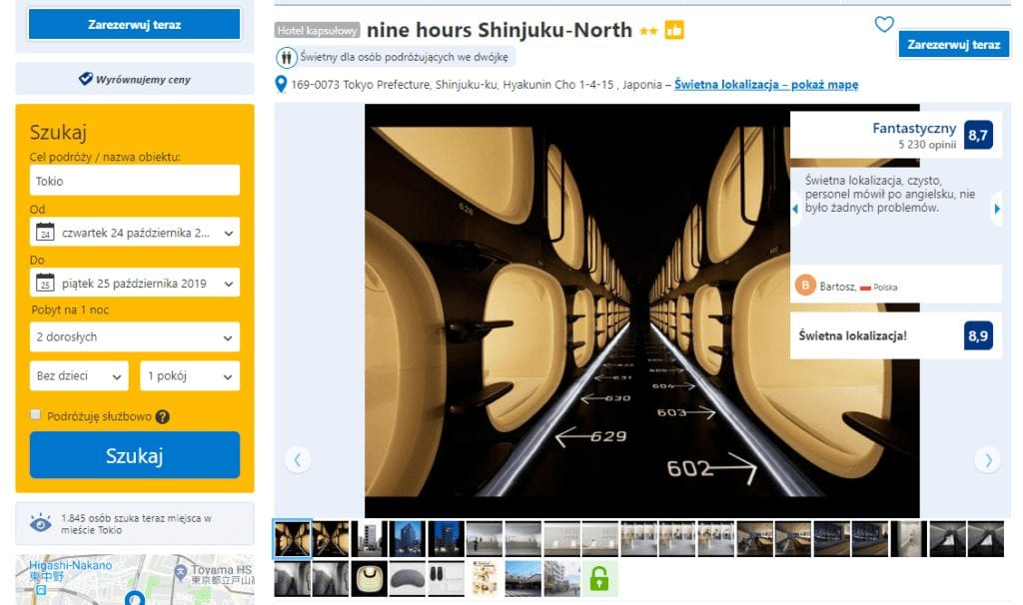This screenshot has width=1023, height=605.
Task: Show next gallery photo with right arrow
Action: coord(988,459)
